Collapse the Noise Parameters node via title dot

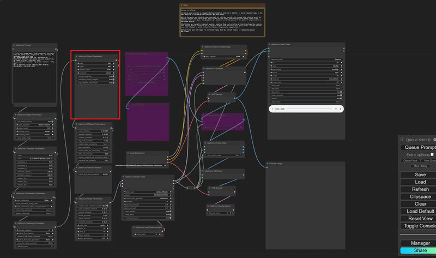(x=76, y=199)
